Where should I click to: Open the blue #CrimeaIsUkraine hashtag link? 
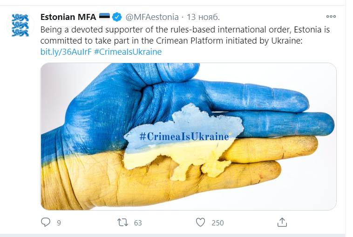click(128, 52)
